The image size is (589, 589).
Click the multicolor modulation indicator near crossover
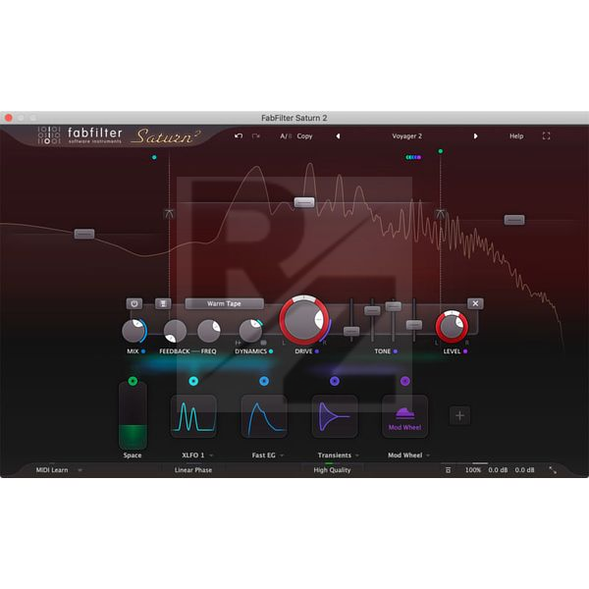[x=413, y=157]
